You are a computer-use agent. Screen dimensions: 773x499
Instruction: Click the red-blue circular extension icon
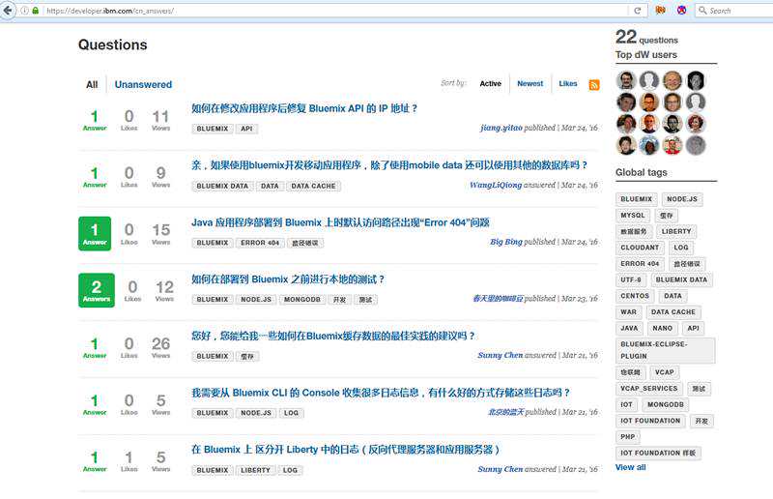681,11
